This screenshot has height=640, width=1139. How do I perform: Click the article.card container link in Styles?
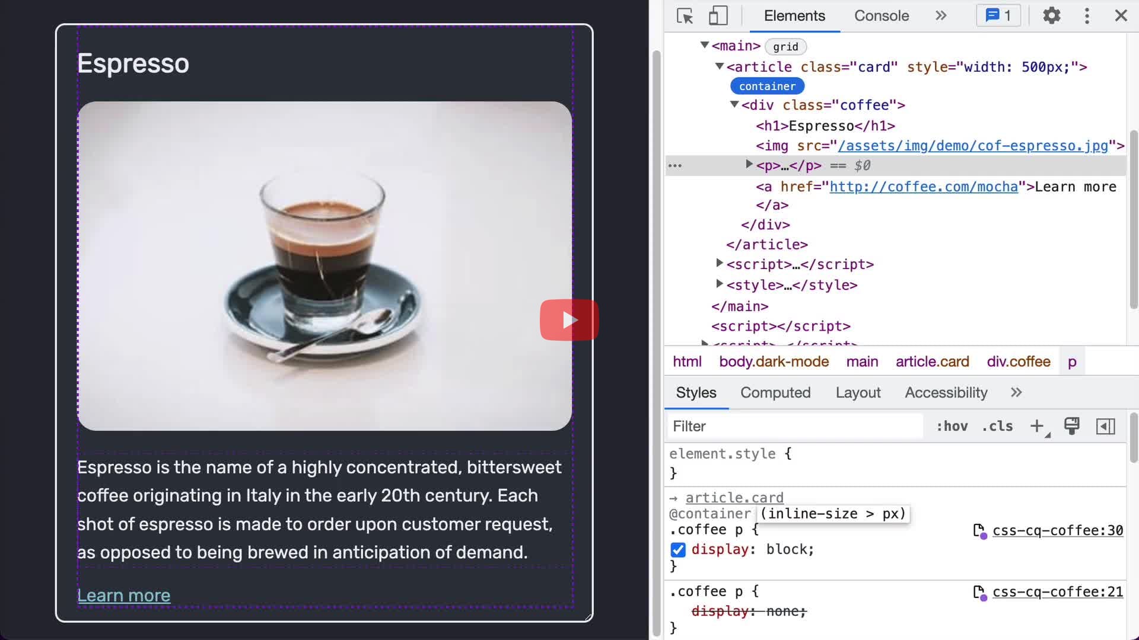pos(734,498)
